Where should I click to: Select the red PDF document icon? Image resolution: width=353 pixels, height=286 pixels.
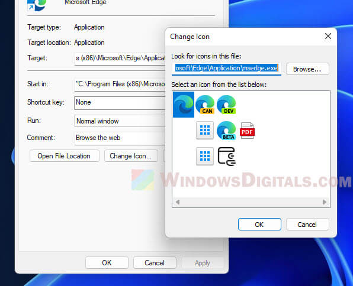click(x=247, y=131)
